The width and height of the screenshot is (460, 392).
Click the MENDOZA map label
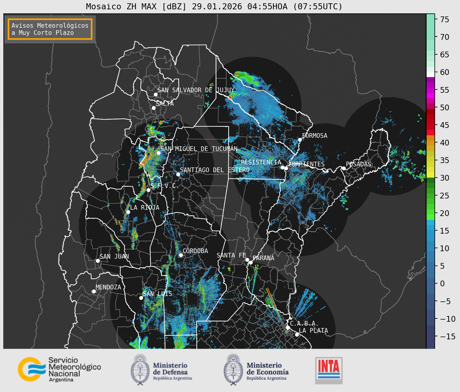(x=108, y=287)
